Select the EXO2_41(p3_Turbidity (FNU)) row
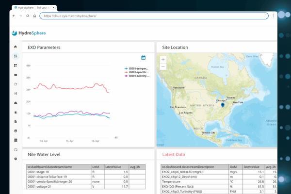The height and width of the screenshot is (194, 291). (219, 192)
